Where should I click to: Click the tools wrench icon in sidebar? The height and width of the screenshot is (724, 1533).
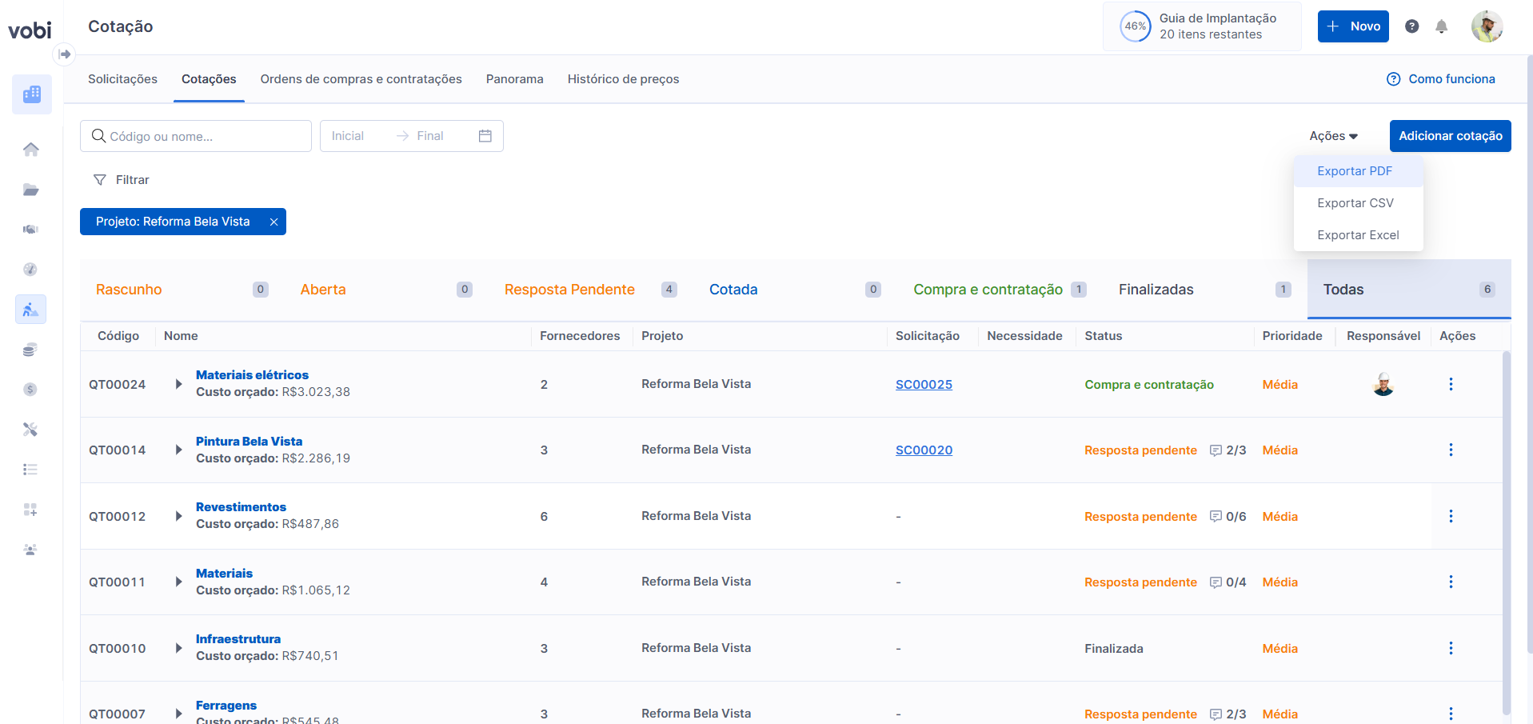[31, 430]
